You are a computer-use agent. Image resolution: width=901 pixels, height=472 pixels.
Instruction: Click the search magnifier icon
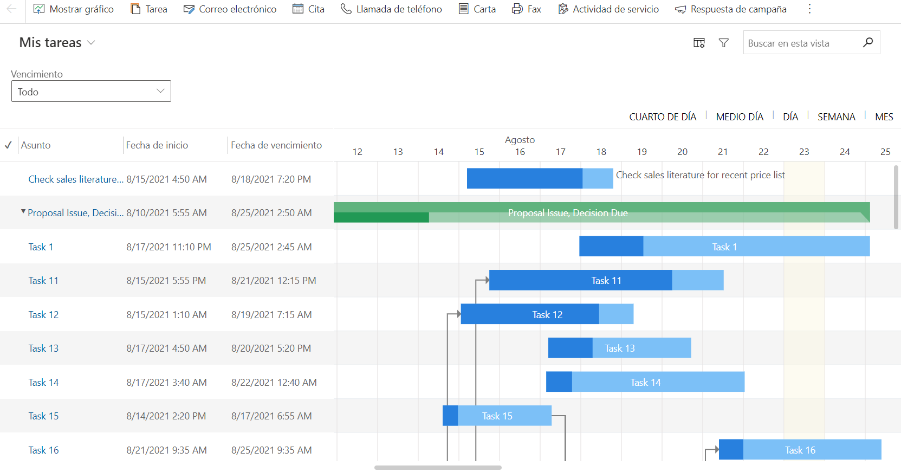867,42
